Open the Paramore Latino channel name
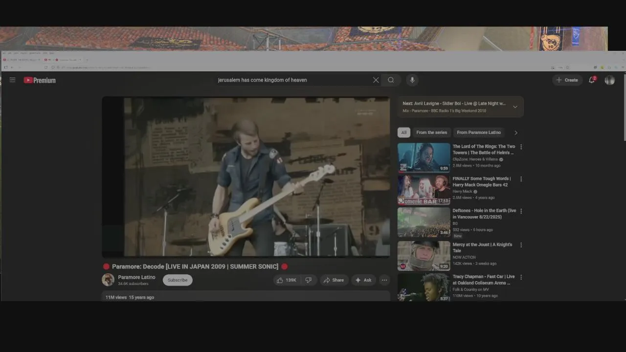Viewport: 626px width, 352px height. (136, 277)
